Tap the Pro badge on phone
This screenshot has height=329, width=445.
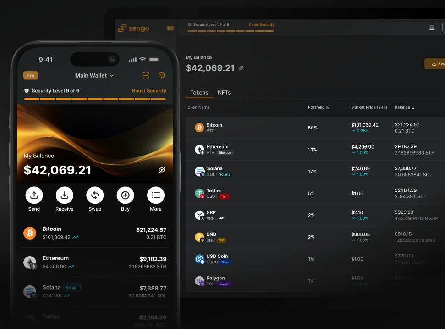30,75
